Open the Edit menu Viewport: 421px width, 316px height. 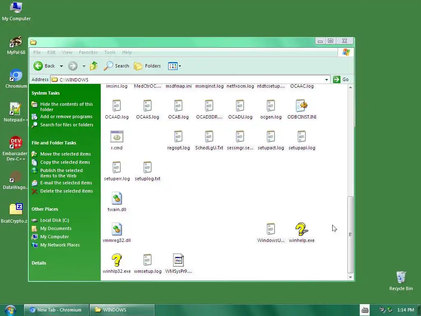pos(51,52)
